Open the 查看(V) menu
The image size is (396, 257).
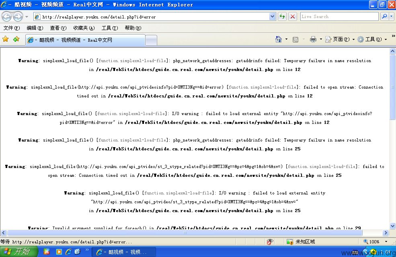click(58, 28)
